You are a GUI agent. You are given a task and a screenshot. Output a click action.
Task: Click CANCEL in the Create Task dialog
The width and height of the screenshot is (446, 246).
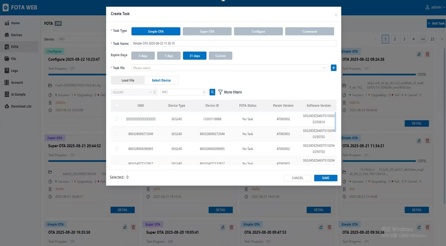[x=297, y=178]
